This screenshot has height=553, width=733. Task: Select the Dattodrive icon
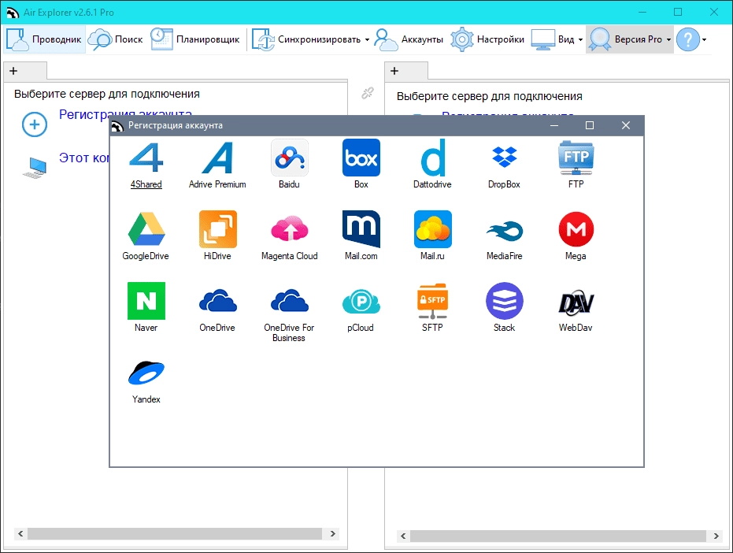[432, 158]
